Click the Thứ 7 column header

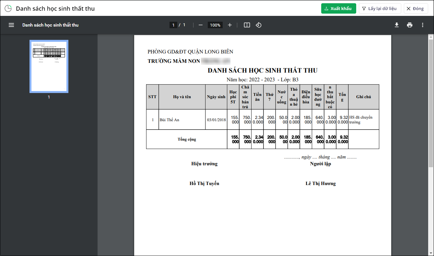[x=269, y=97]
